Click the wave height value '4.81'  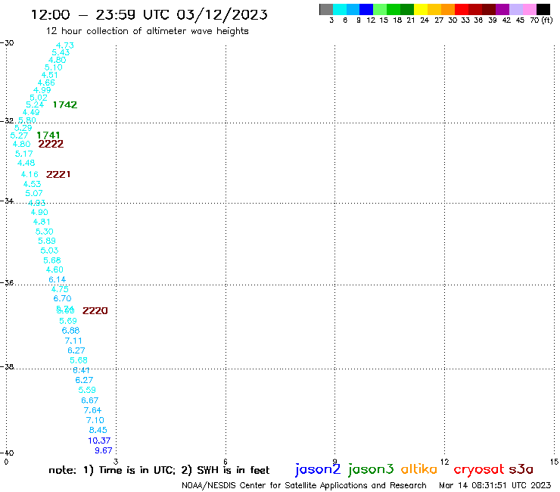click(x=42, y=222)
